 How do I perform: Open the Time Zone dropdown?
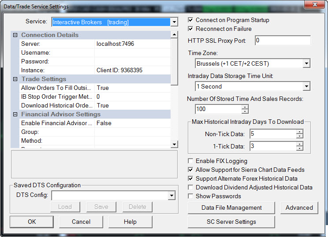pyautogui.click(x=306, y=63)
